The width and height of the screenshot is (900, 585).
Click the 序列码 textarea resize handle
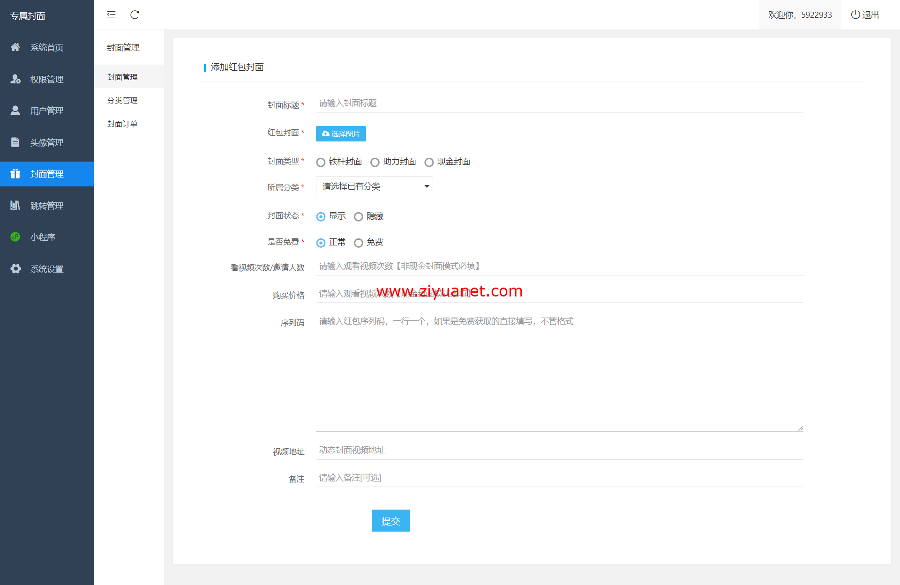pos(800,428)
